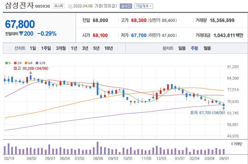The height and width of the screenshot is (164, 248).
Task: Click the 최고 86,200 (04/09) label
Action: click(31, 68)
